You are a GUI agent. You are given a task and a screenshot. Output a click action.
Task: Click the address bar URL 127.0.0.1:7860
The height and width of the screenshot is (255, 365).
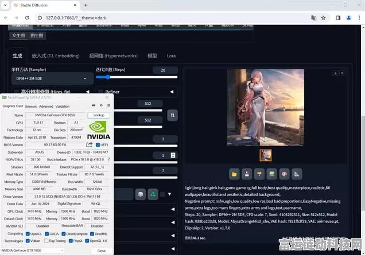pos(76,18)
